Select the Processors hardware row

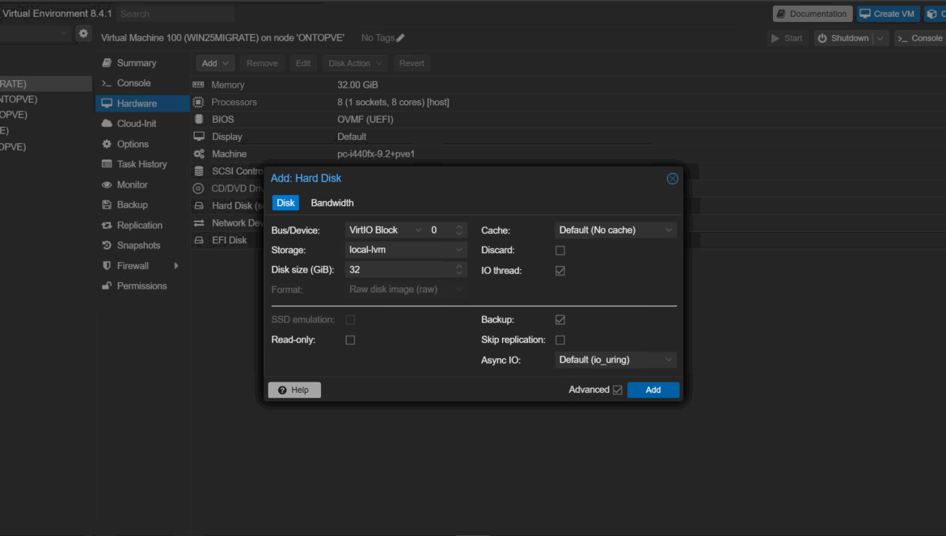(568, 103)
